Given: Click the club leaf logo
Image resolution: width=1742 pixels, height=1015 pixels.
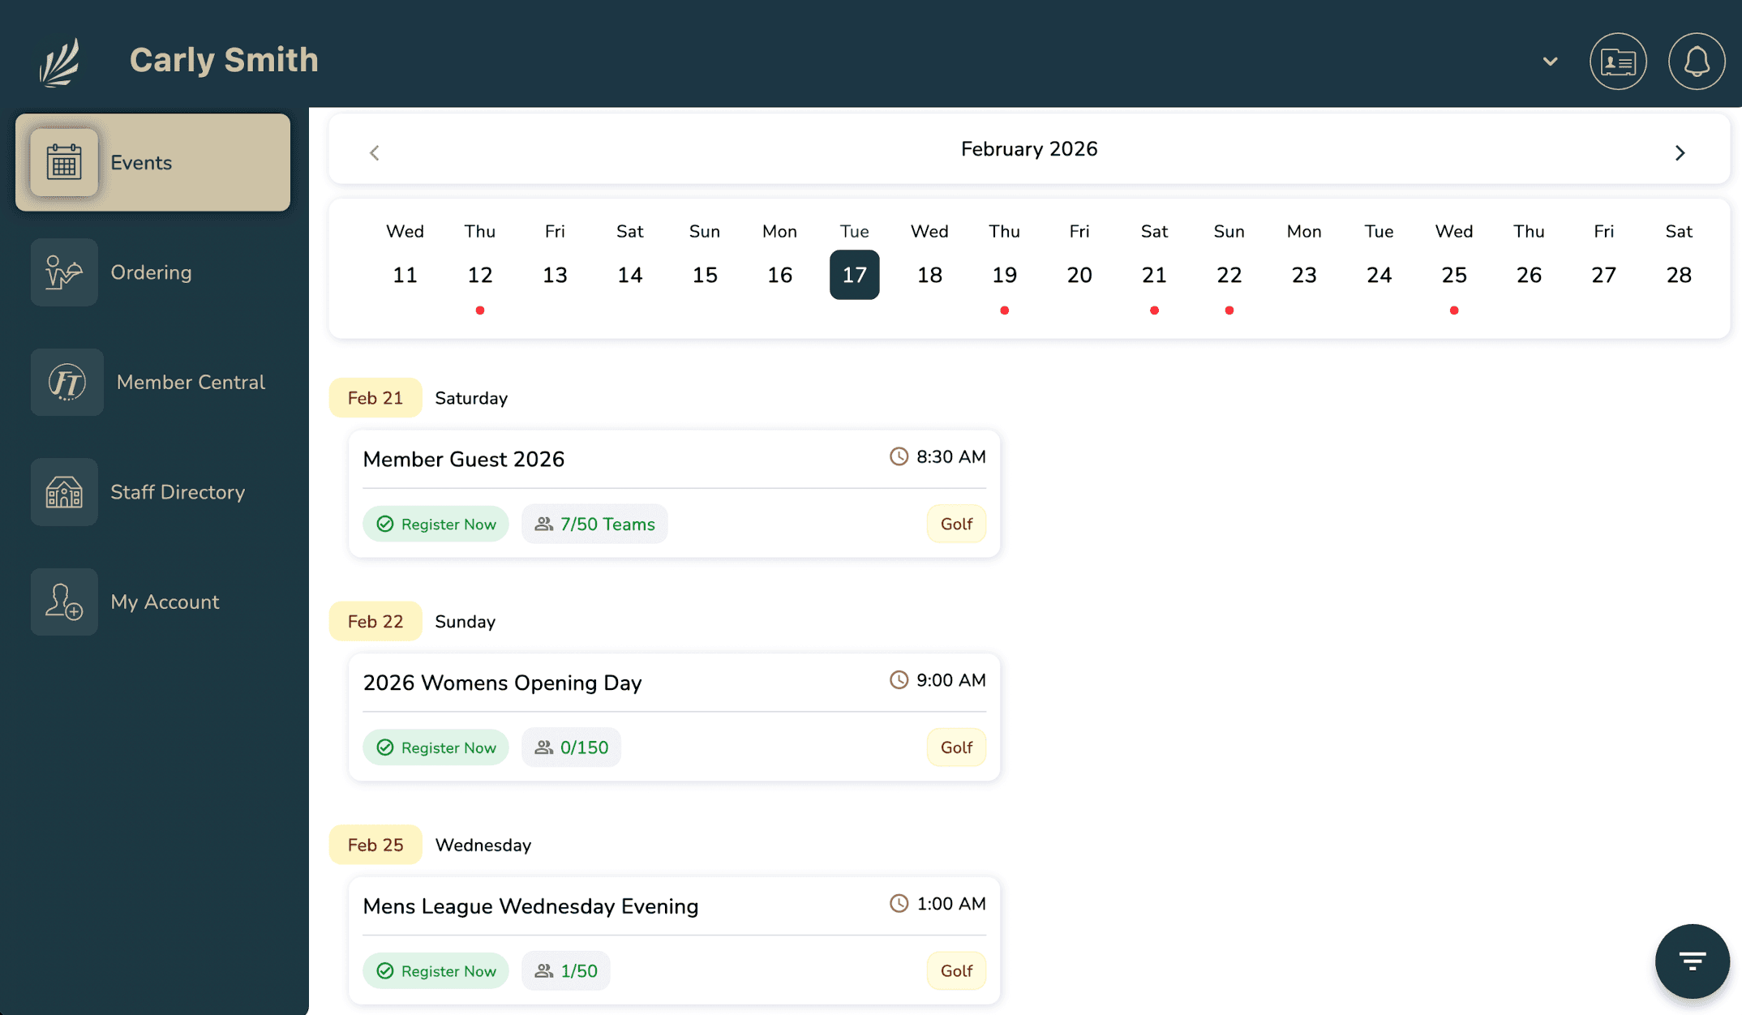Looking at the screenshot, I should click(x=61, y=62).
